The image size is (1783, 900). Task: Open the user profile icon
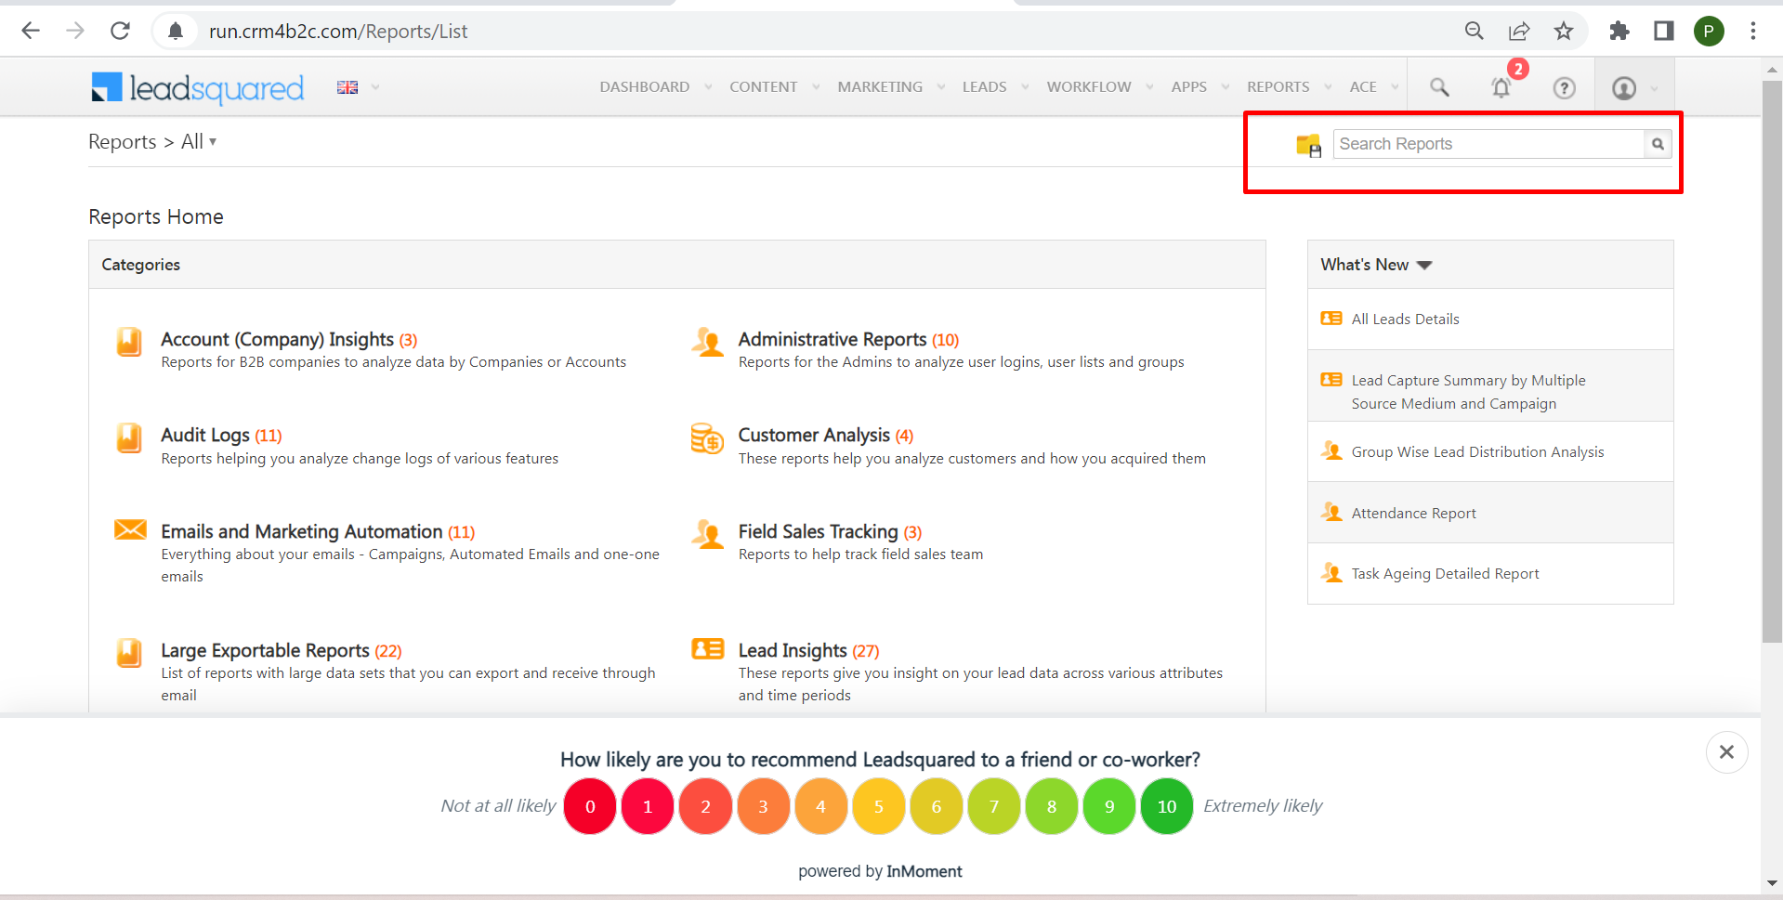click(1624, 87)
